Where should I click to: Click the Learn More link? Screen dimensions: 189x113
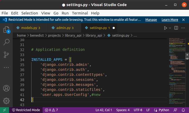coord(170,20)
